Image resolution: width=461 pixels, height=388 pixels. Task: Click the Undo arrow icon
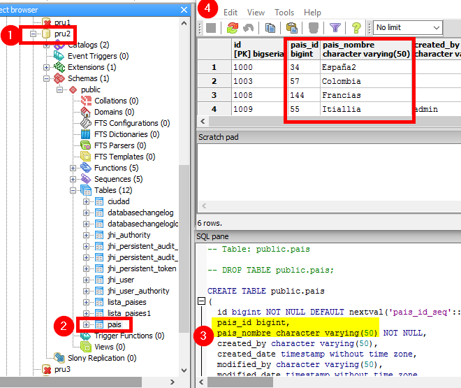coord(248,28)
